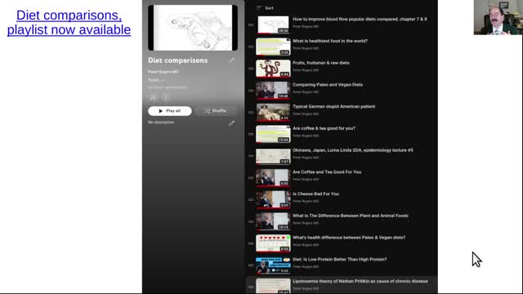Open title Are Coffee and Tea Good For You
523x294 pixels.
(x=327, y=172)
